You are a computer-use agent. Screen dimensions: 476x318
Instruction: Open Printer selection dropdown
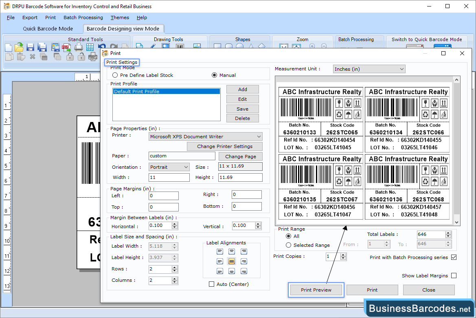(x=206, y=137)
